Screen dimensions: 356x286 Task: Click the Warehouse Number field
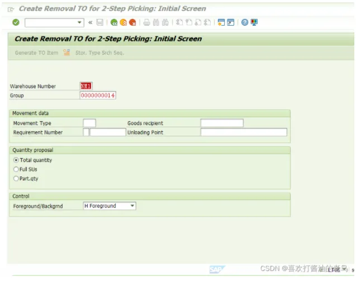click(86, 86)
